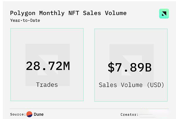Click the 'Creator:' label
Image resolution: width=176 pixels, height=119 pixels.
[x=129, y=115]
